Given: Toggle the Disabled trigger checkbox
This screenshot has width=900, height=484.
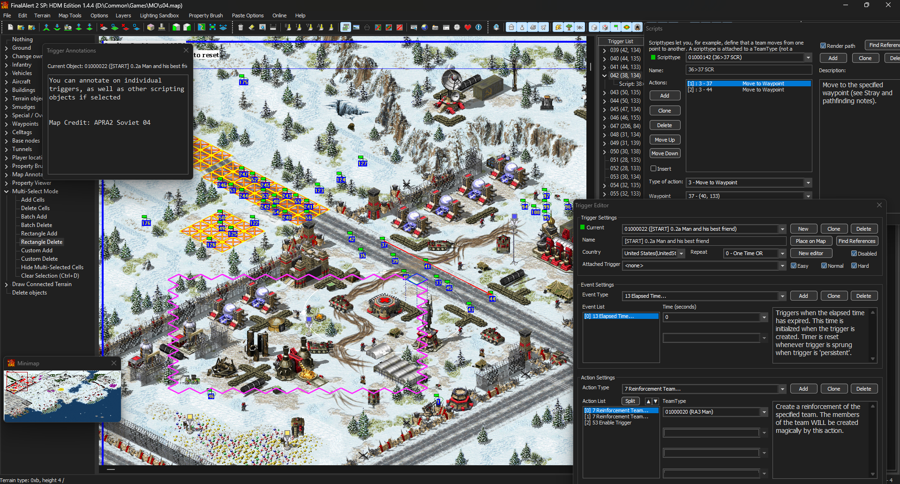Looking at the screenshot, I should pos(854,254).
